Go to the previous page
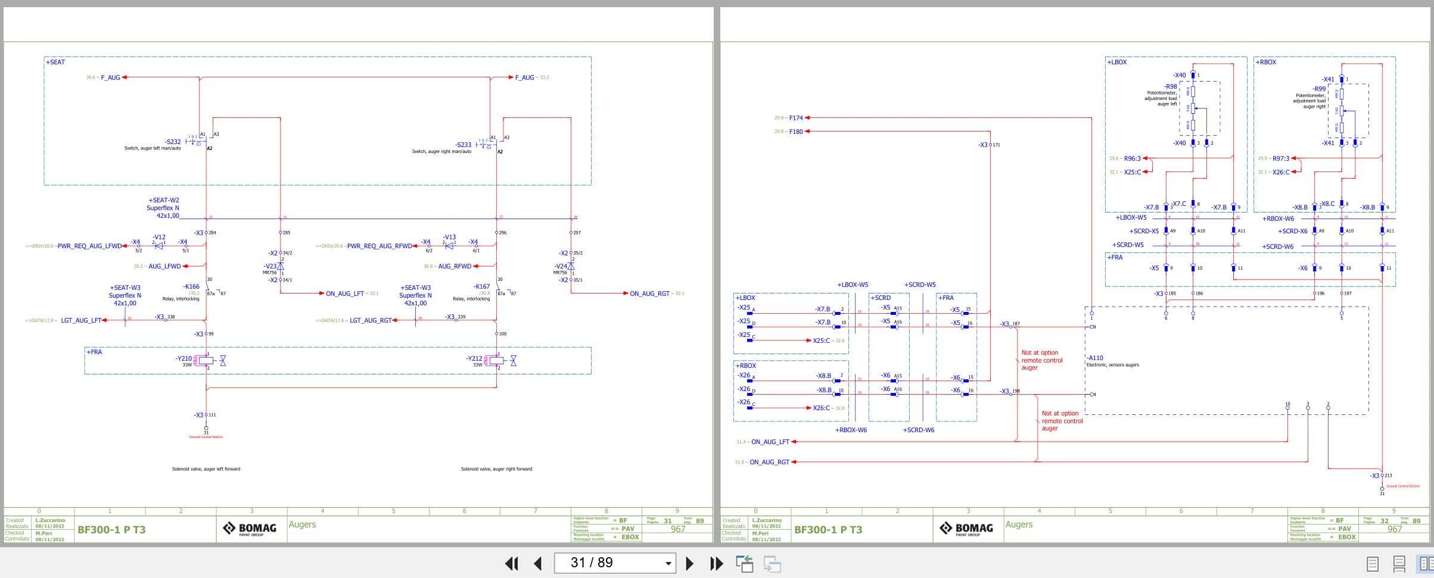 point(538,563)
